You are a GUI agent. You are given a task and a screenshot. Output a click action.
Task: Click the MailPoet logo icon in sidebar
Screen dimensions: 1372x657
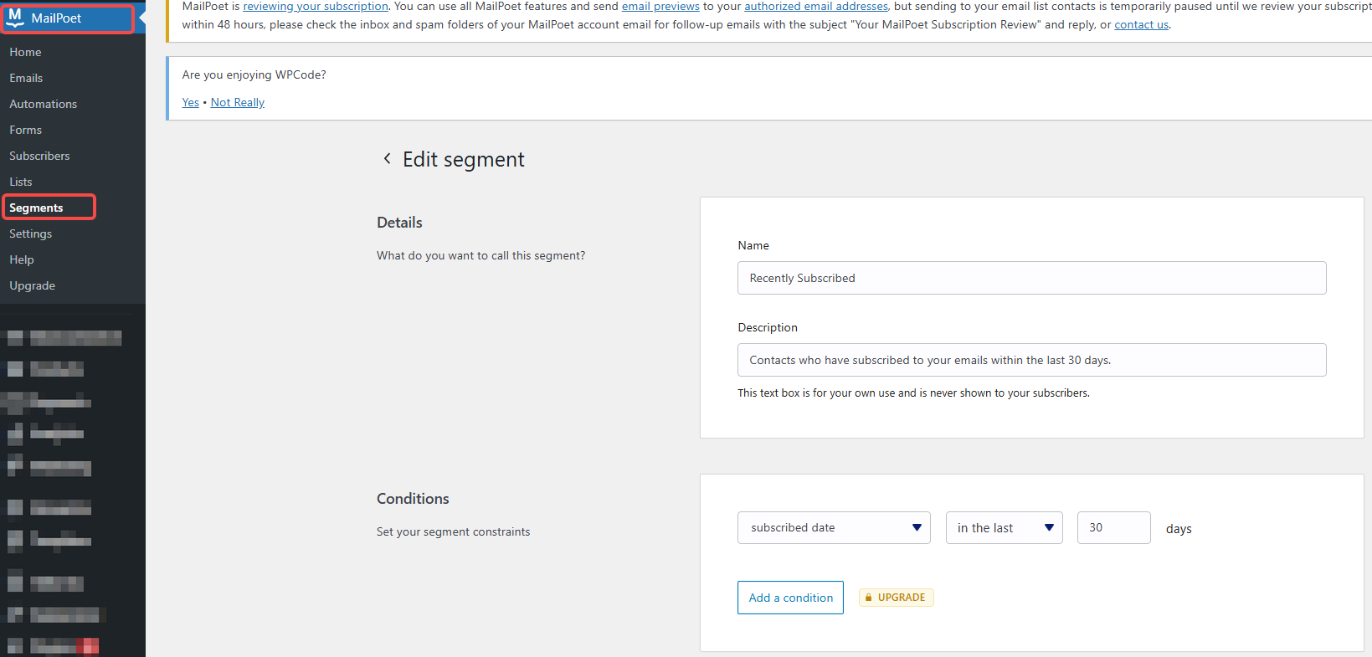15,18
